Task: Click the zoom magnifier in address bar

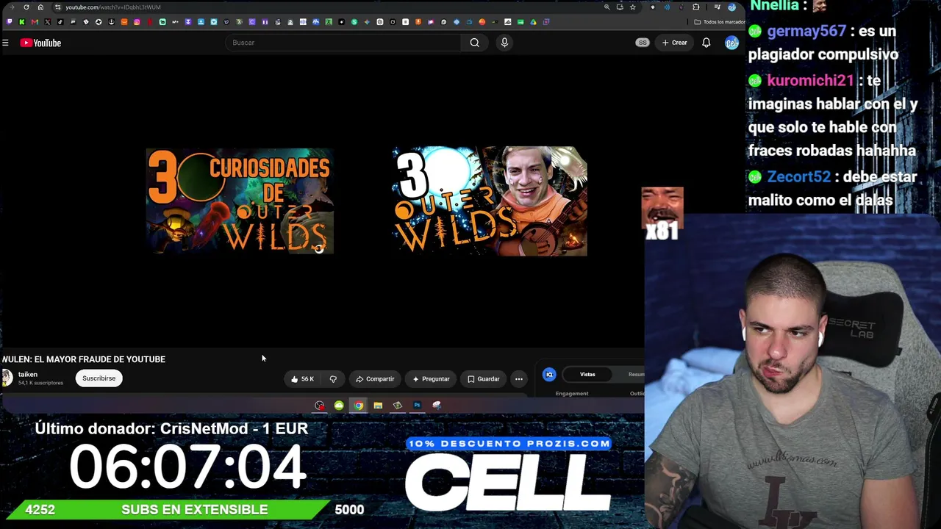Action: (x=607, y=7)
